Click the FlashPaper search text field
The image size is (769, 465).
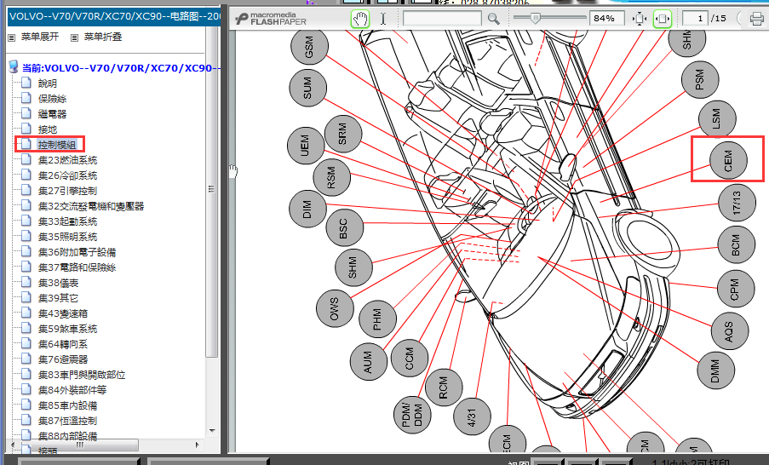(x=442, y=19)
